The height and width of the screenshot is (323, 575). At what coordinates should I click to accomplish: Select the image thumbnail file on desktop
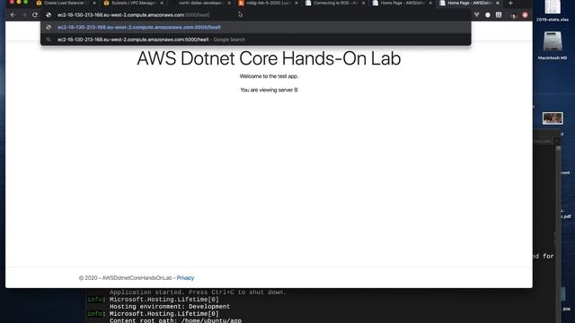(553, 118)
